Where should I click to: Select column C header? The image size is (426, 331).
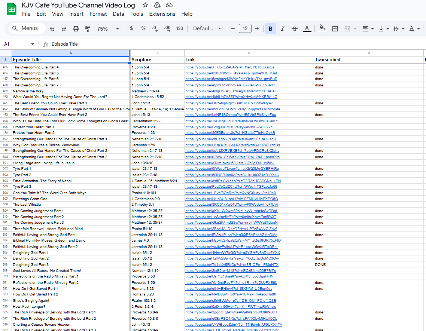(x=249, y=53)
